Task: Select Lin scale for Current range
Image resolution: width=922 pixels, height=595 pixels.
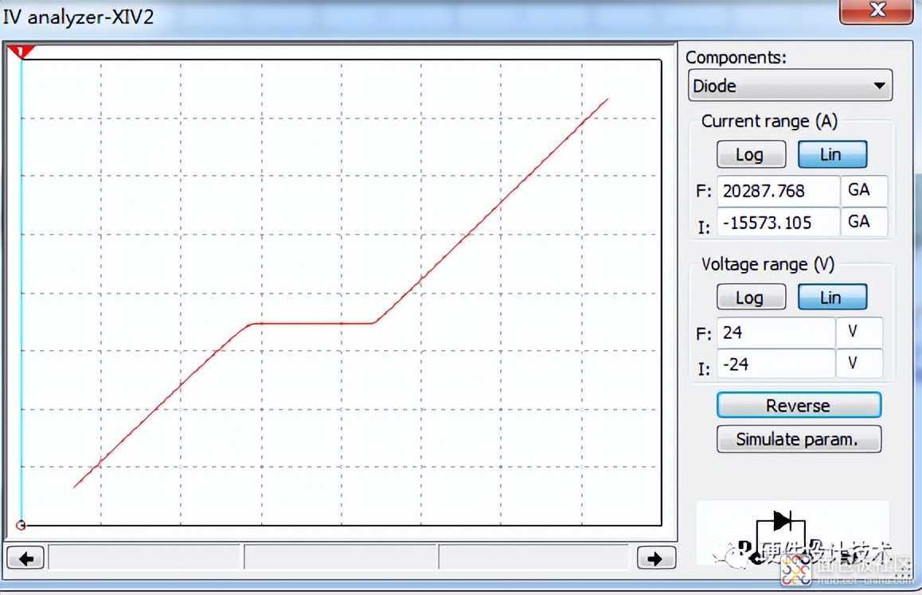Action: (831, 154)
